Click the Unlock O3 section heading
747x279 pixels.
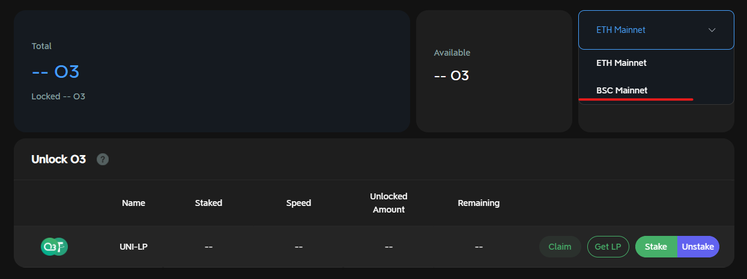pos(58,159)
